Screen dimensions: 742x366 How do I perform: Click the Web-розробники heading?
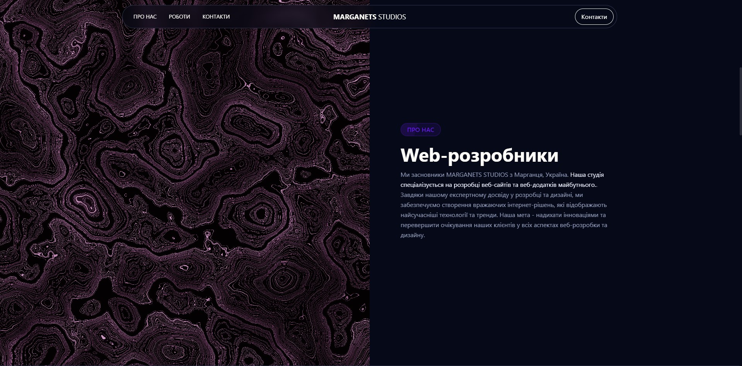(x=479, y=155)
